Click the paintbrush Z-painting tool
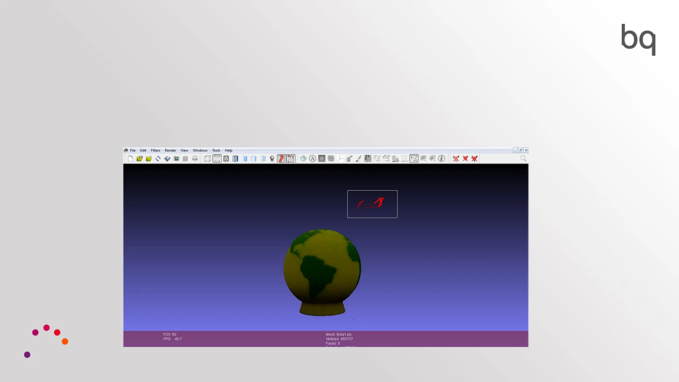This screenshot has height=382, width=679. coord(358,159)
